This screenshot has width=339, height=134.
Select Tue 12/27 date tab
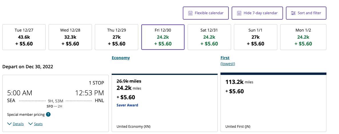pos(24,37)
